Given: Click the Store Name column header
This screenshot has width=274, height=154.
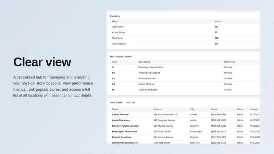Looking at the screenshot, I should pos(144,62).
